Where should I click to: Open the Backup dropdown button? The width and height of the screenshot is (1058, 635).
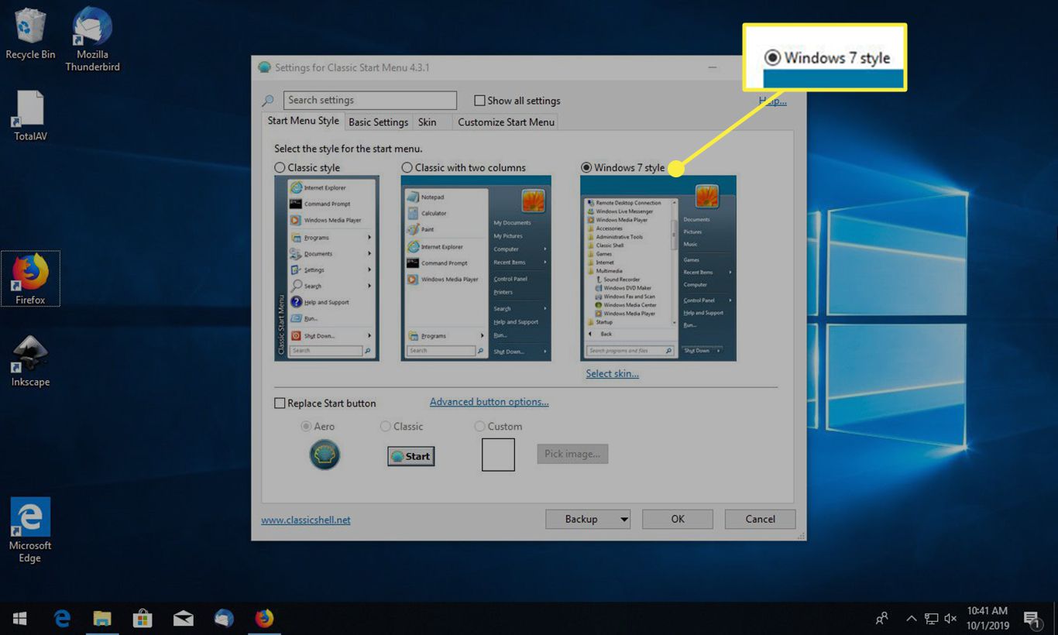pos(588,519)
